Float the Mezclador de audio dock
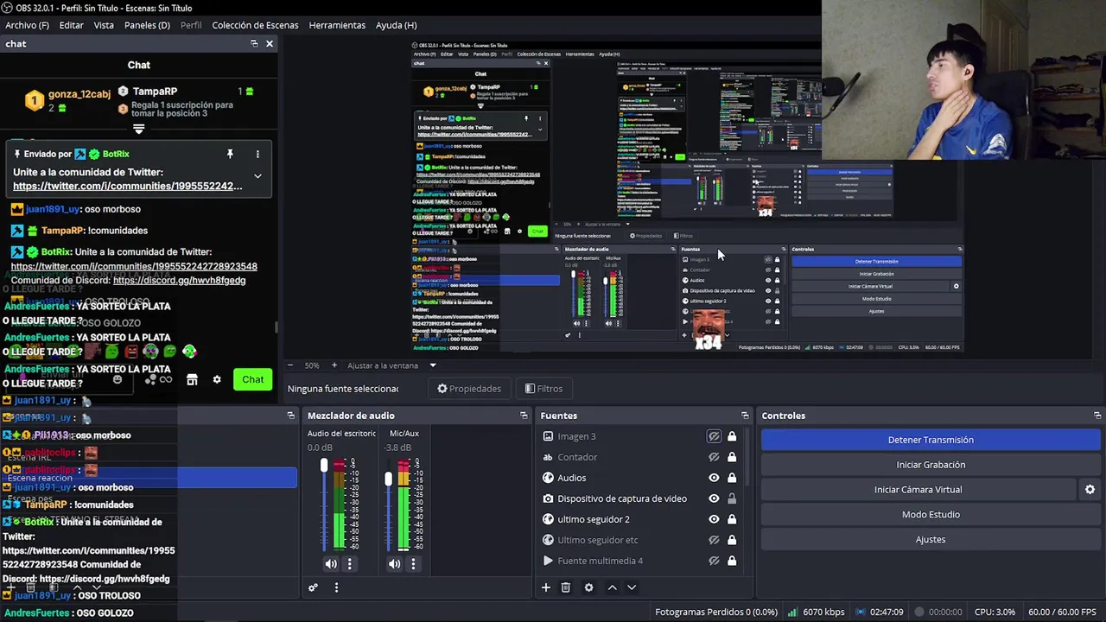 pos(524,416)
